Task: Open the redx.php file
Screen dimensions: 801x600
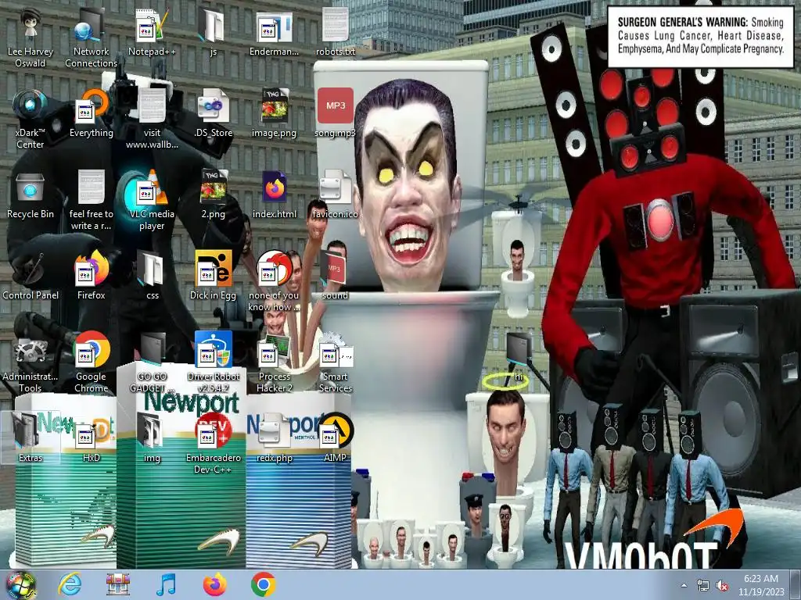Action: [274, 439]
